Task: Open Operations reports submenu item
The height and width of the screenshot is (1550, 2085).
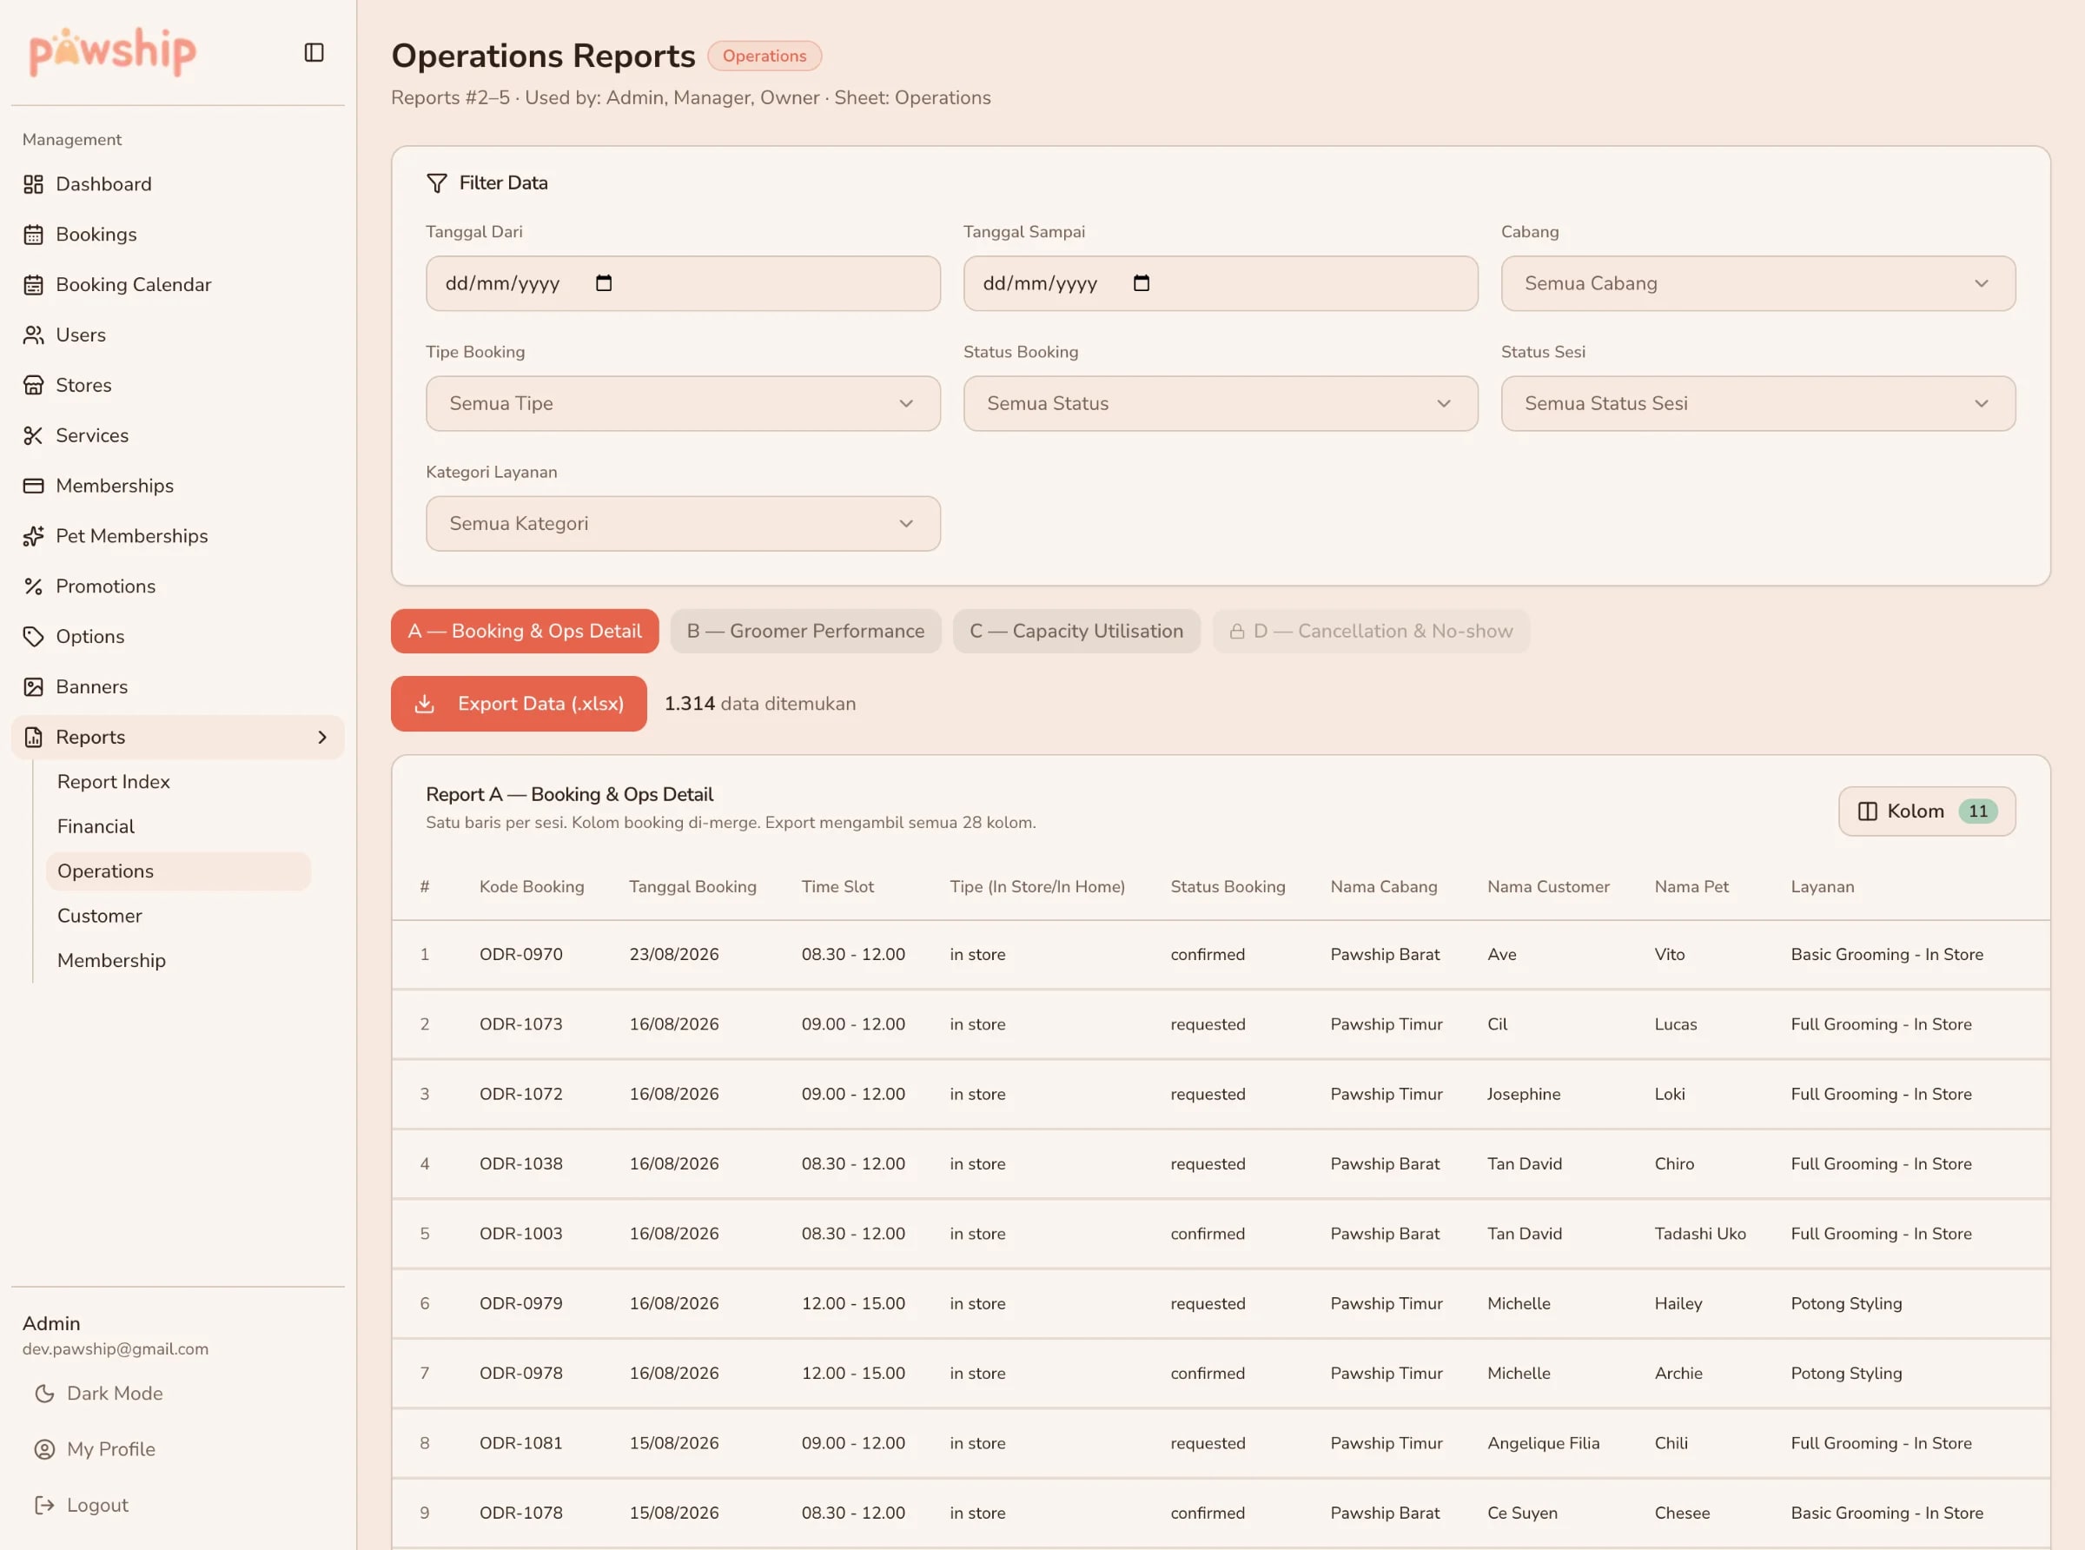Action: point(178,871)
